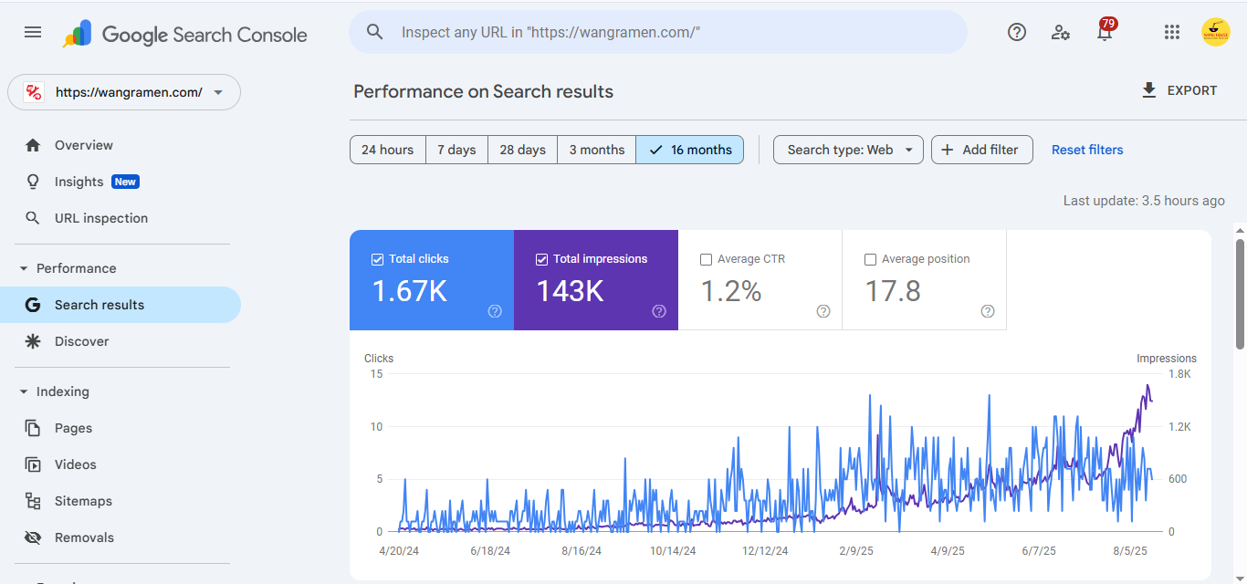The image size is (1247, 584).
Task: Click the New badge beside Insights
Action: [125, 182]
